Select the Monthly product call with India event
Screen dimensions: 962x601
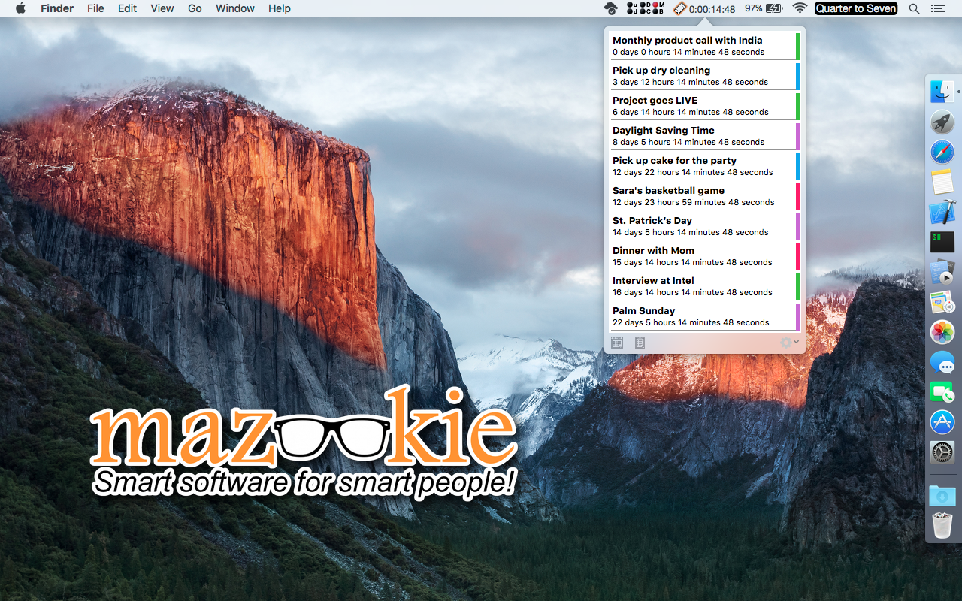pyautogui.click(x=704, y=46)
